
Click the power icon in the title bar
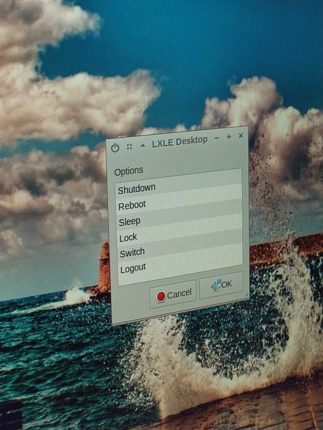point(115,148)
